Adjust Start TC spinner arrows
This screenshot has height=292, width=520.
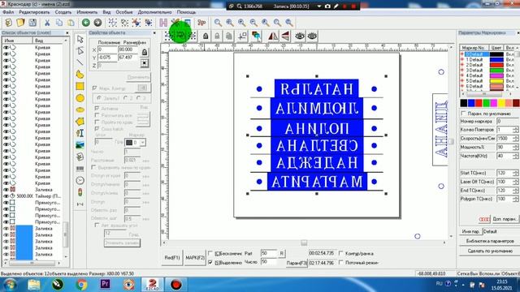tap(515, 173)
